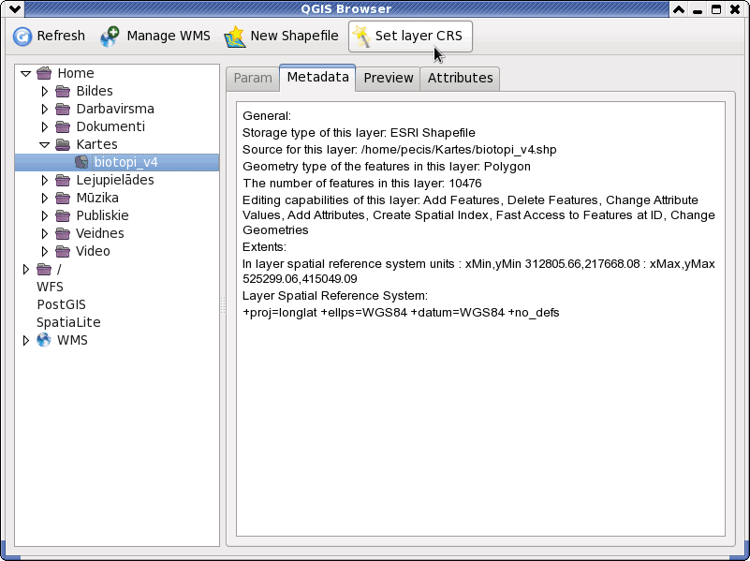Expand the Veidnes folder
Screen dimensions: 750x561
pyautogui.click(x=45, y=233)
